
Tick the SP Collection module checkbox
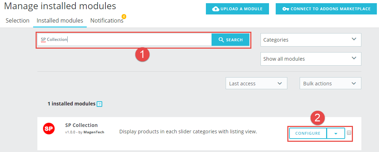[349, 133]
